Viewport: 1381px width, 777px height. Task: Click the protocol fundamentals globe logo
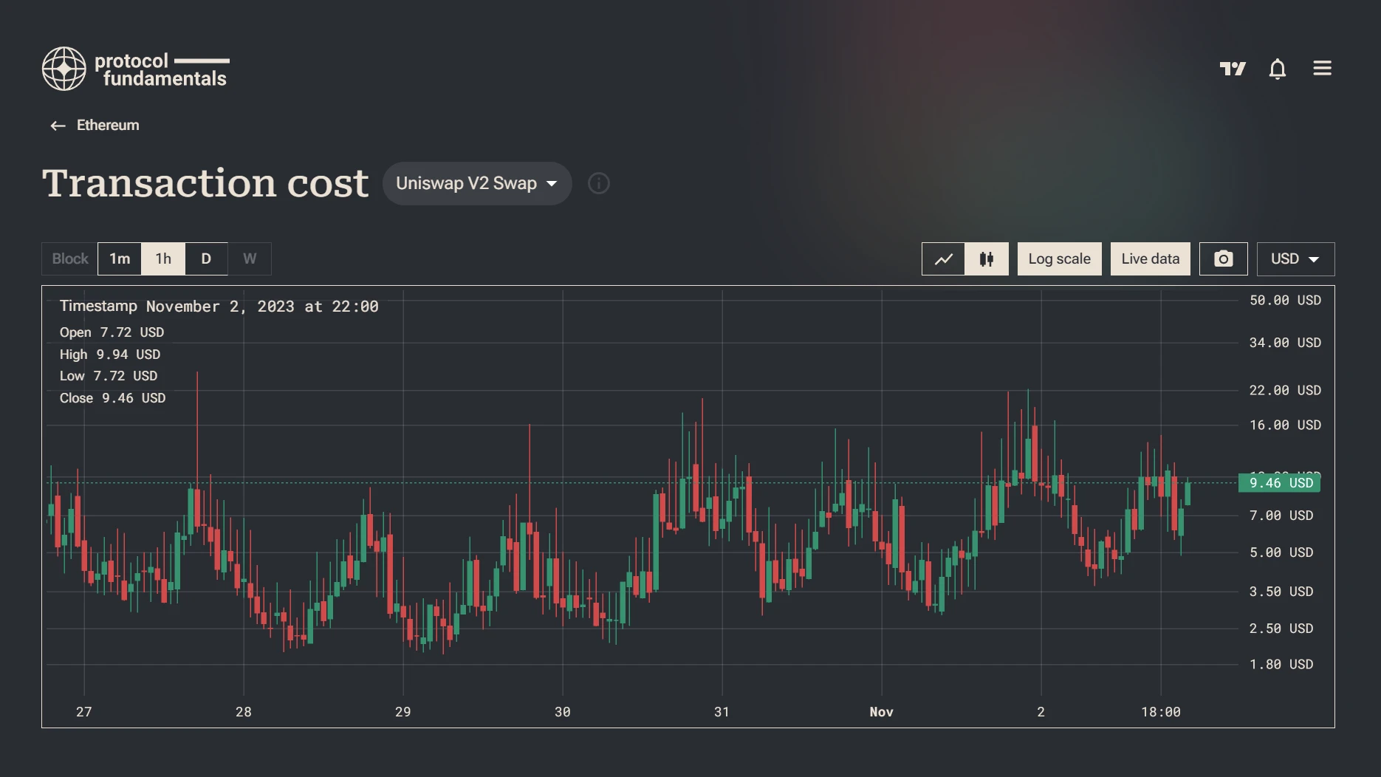point(64,69)
